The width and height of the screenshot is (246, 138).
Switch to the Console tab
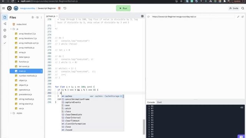(x=151, y=102)
